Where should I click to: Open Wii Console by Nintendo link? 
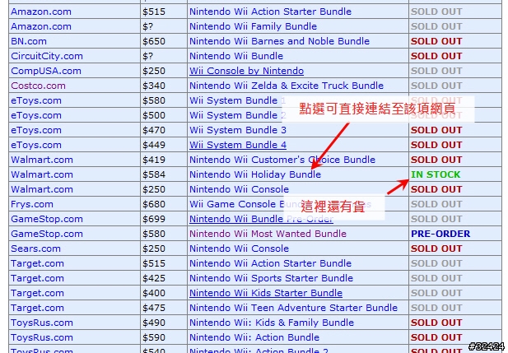246,71
